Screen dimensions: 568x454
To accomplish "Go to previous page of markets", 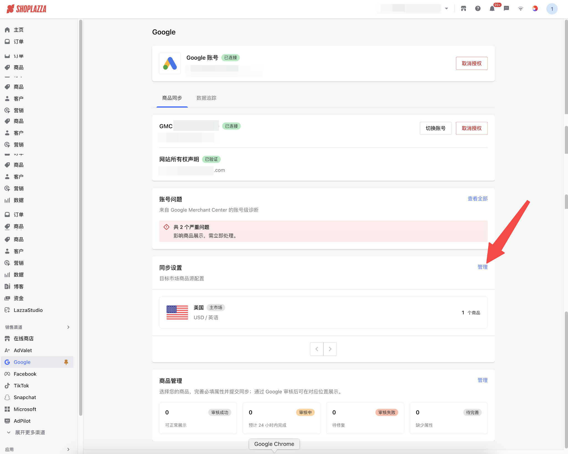I will (x=316, y=349).
